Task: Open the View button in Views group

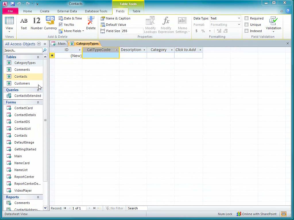Action: (9, 25)
